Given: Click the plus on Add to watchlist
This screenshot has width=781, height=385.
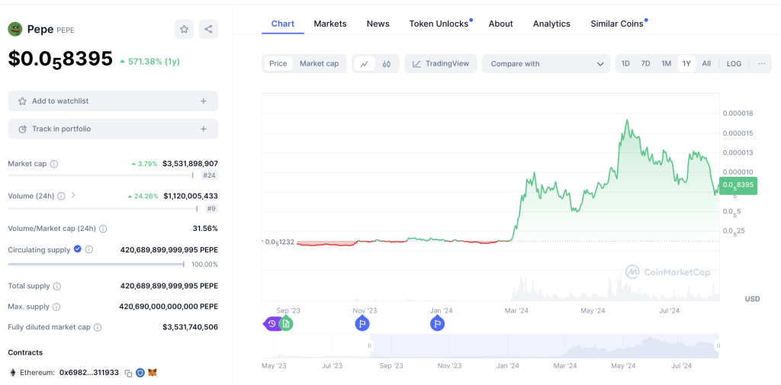Looking at the screenshot, I should click(203, 101).
